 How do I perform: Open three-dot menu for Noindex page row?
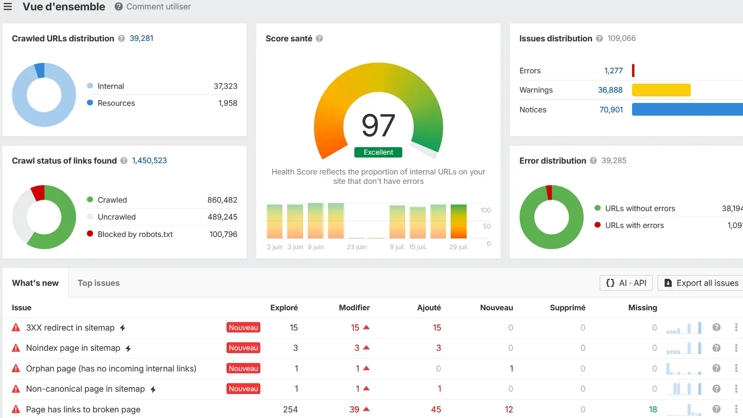(x=736, y=348)
